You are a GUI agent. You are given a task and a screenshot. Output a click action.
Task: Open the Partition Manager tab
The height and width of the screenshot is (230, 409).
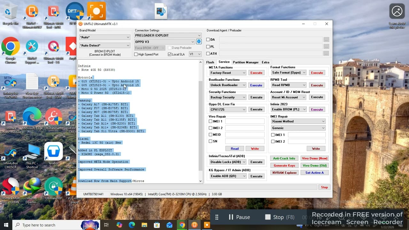(245, 62)
